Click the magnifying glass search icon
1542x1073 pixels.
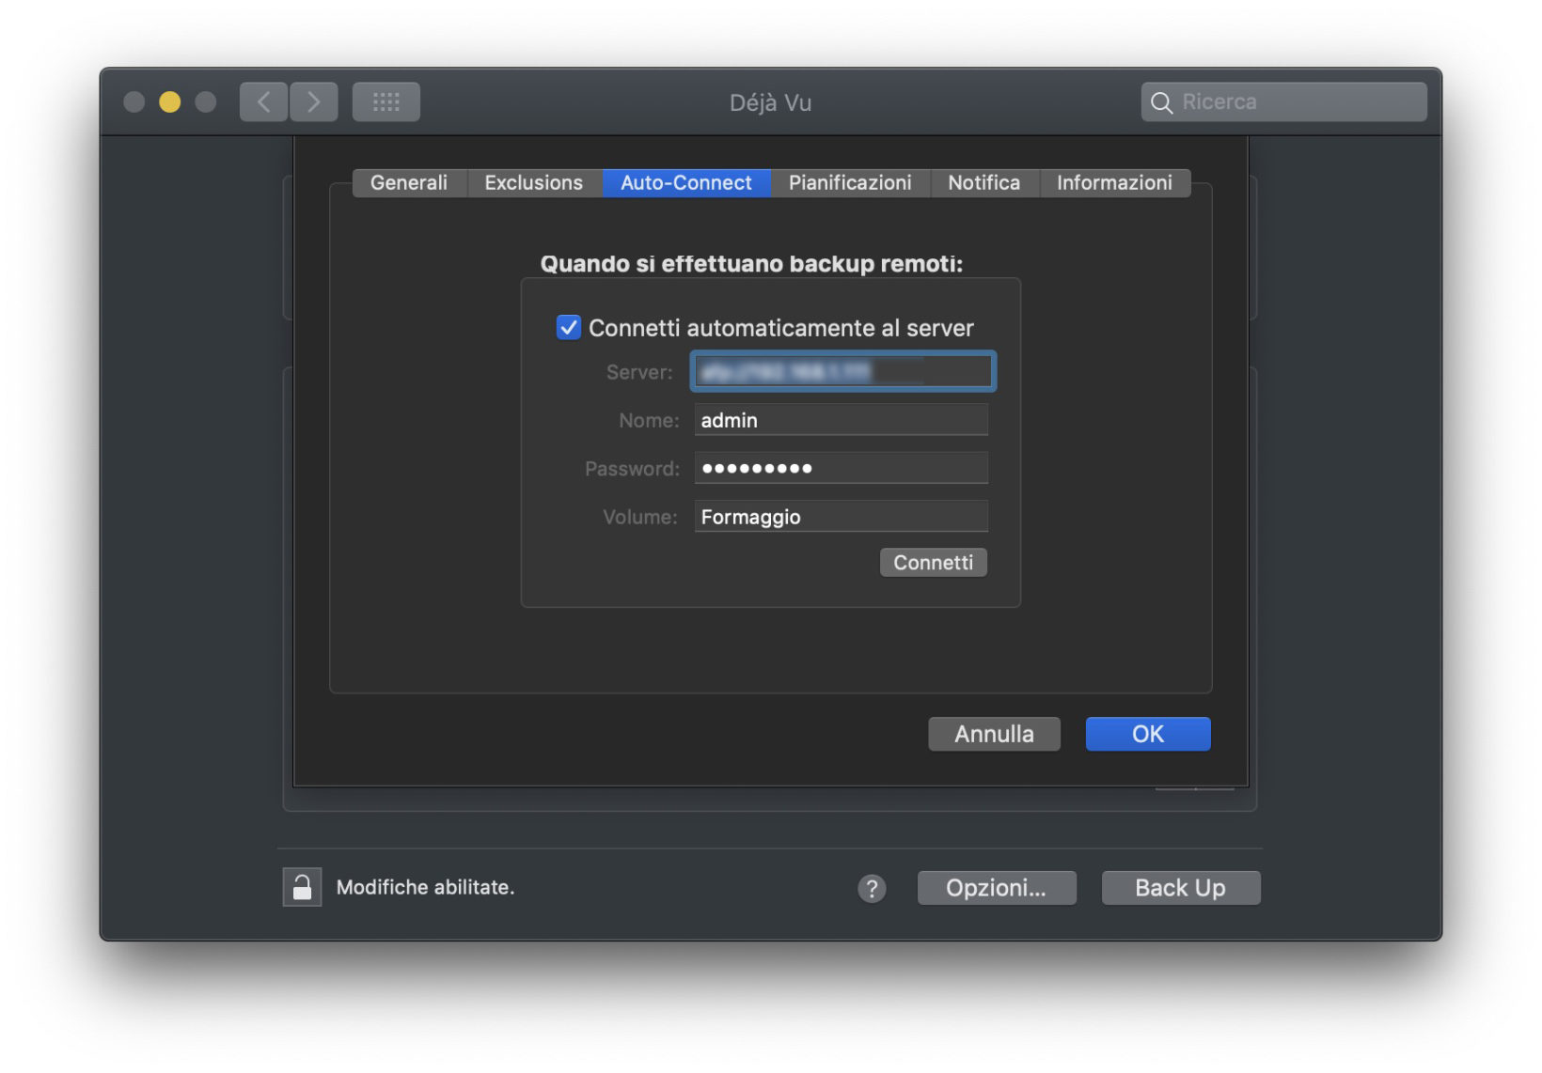pyautogui.click(x=1162, y=102)
